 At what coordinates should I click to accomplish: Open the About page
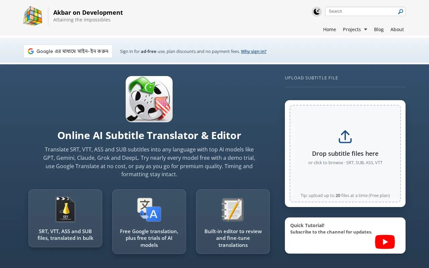[x=397, y=29]
